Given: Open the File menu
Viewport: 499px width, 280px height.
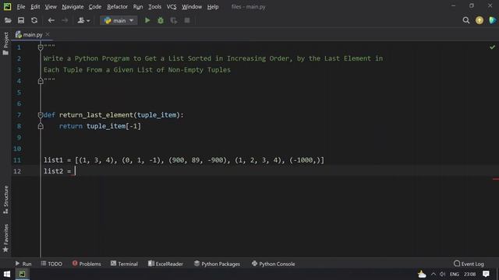Looking at the screenshot, I should click(21, 7).
